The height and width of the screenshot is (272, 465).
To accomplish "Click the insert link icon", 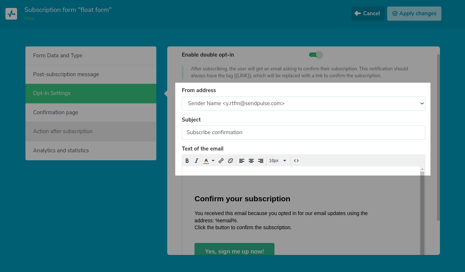I will pyautogui.click(x=221, y=161).
